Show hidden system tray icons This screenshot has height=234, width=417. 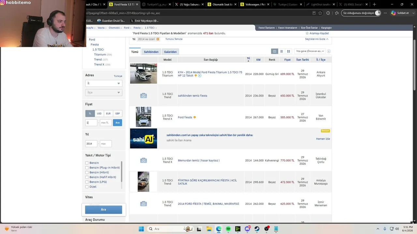tap(378, 229)
